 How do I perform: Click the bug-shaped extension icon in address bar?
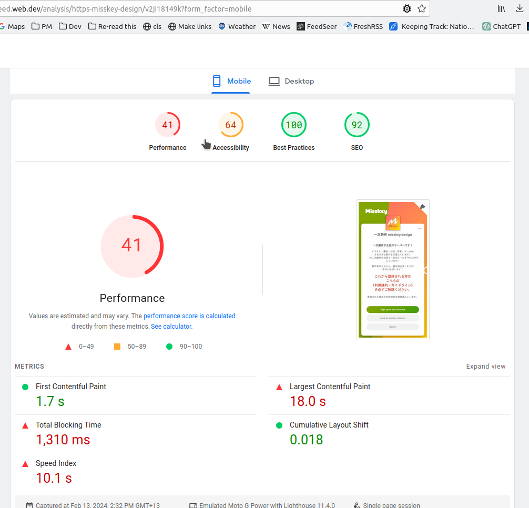[406, 8]
